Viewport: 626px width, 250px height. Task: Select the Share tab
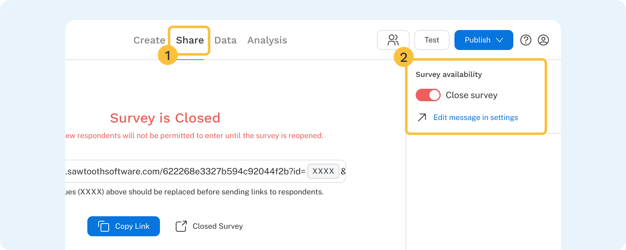click(190, 40)
